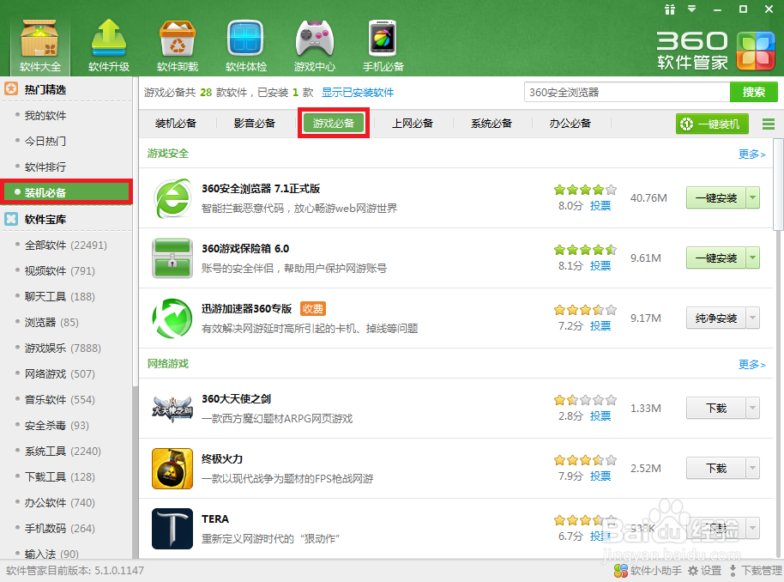Open 设置 gear in status bar

pos(704,571)
